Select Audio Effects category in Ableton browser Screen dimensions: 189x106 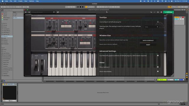click(x=7, y=31)
